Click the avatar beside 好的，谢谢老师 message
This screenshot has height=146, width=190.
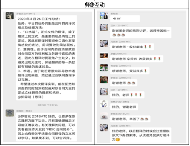point(104,104)
